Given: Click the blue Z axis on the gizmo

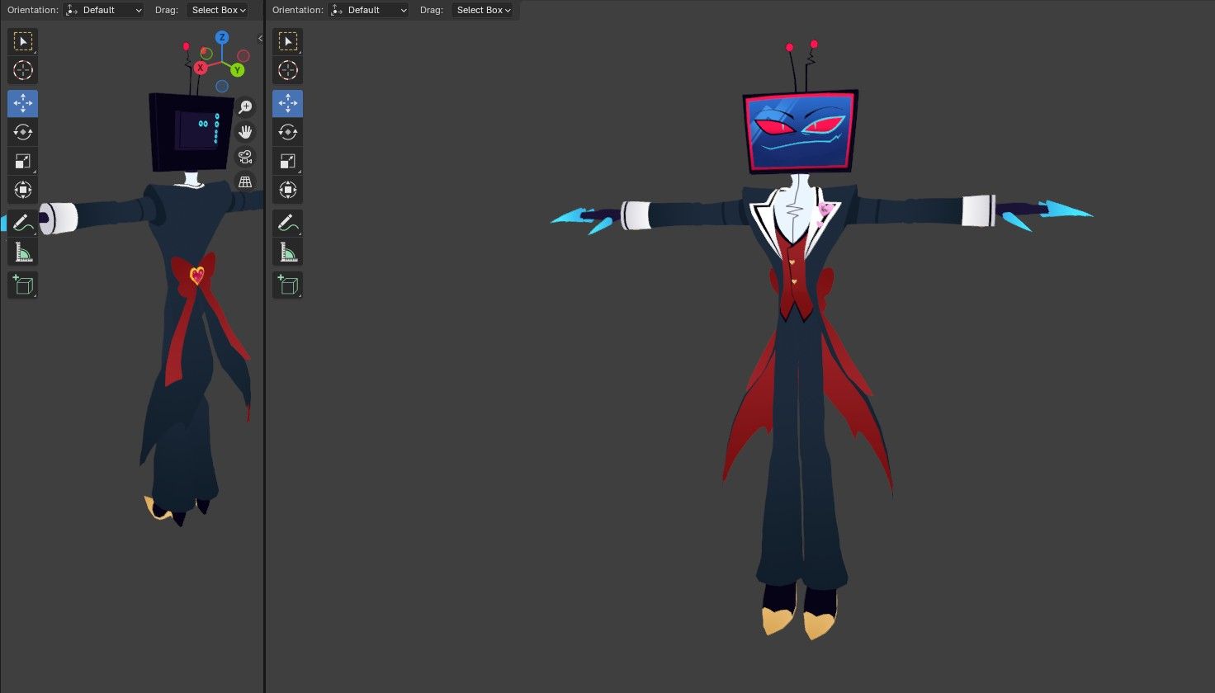Looking at the screenshot, I should (x=222, y=38).
